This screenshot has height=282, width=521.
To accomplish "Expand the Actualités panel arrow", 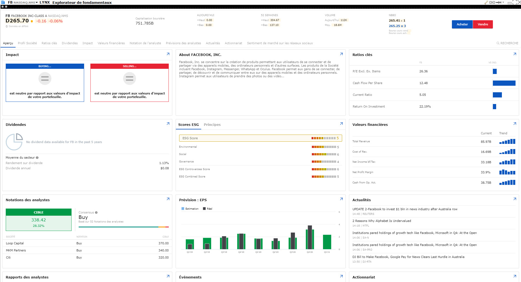I will 515,199.
